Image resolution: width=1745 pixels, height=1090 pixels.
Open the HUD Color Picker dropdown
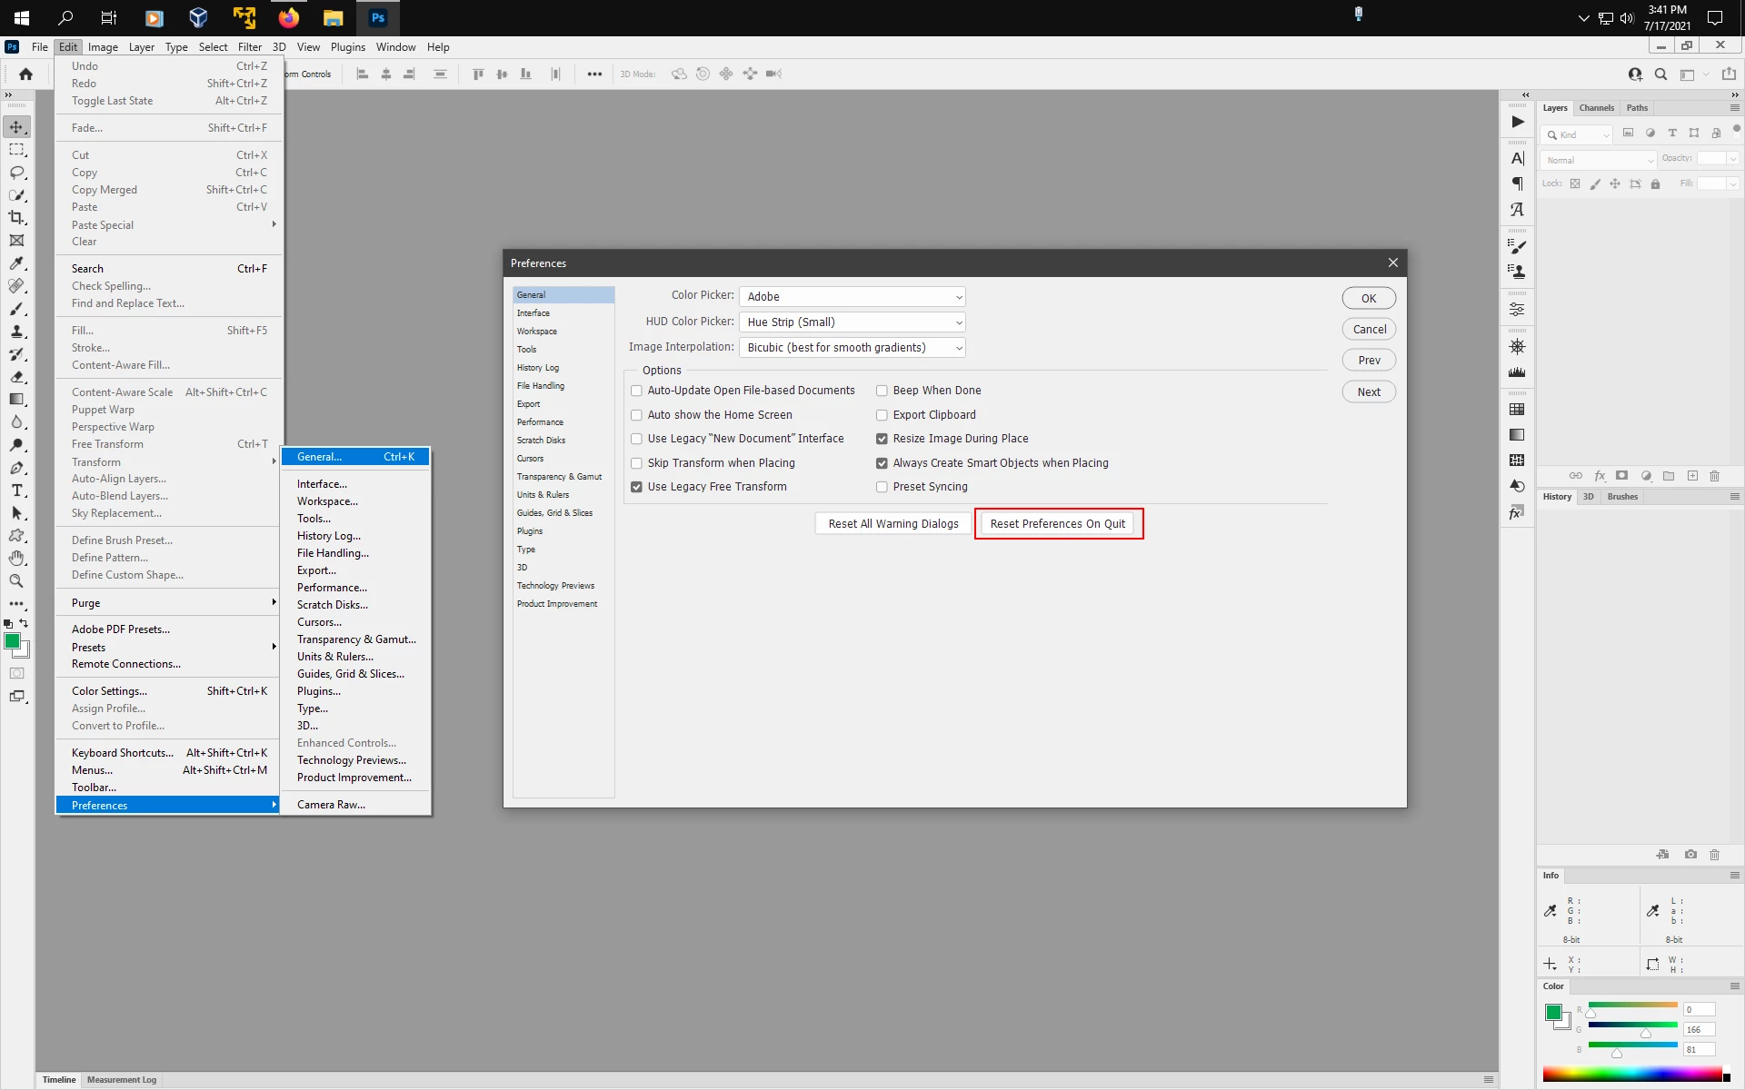pyautogui.click(x=852, y=322)
